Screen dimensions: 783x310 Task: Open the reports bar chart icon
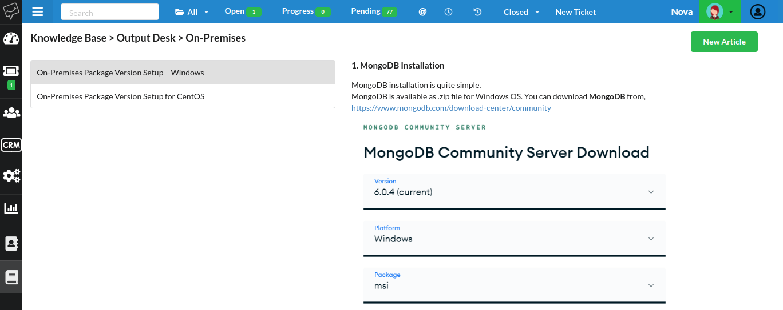11,208
